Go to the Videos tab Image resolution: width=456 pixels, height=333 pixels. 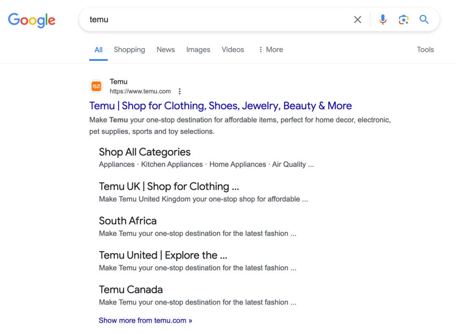pos(233,50)
